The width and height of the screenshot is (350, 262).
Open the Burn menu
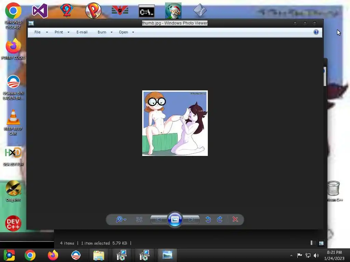pos(102,32)
